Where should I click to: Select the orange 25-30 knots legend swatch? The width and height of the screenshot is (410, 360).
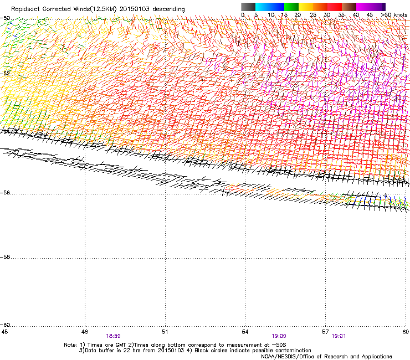coord(320,7)
